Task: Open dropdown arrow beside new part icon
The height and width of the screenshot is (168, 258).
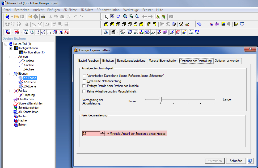Action: [x=12, y=17]
